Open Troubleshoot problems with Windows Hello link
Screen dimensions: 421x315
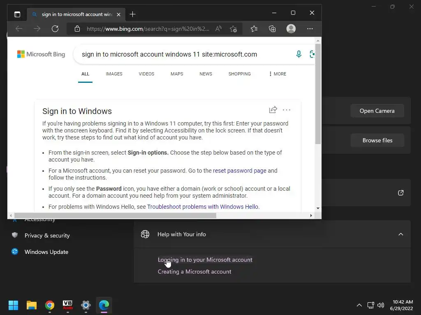pos(203,207)
